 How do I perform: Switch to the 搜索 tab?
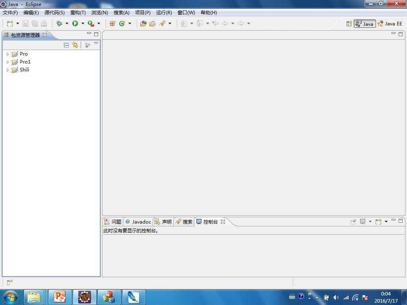click(184, 222)
